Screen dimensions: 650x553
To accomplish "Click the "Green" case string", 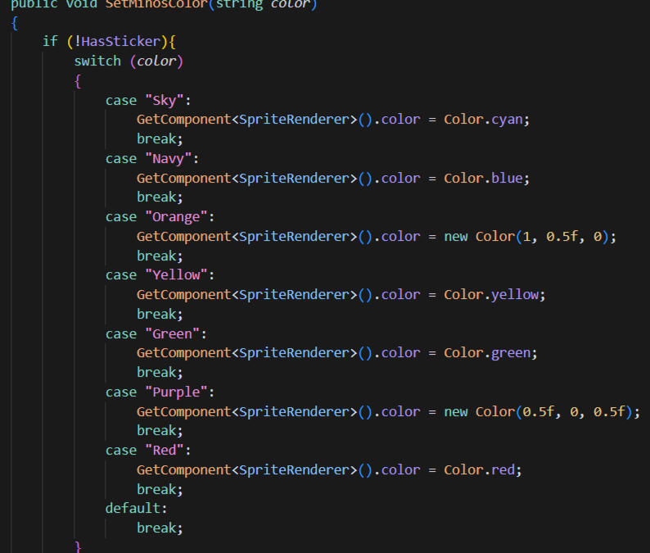I will point(172,334).
